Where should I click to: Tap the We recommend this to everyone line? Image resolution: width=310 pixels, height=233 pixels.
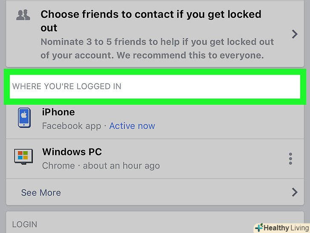(x=152, y=55)
